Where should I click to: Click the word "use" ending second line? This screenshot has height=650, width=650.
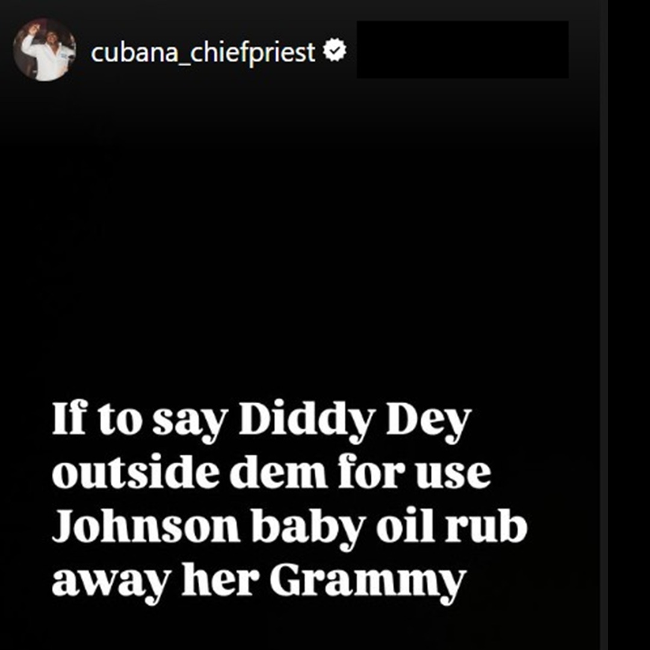[x=454, y=476]
